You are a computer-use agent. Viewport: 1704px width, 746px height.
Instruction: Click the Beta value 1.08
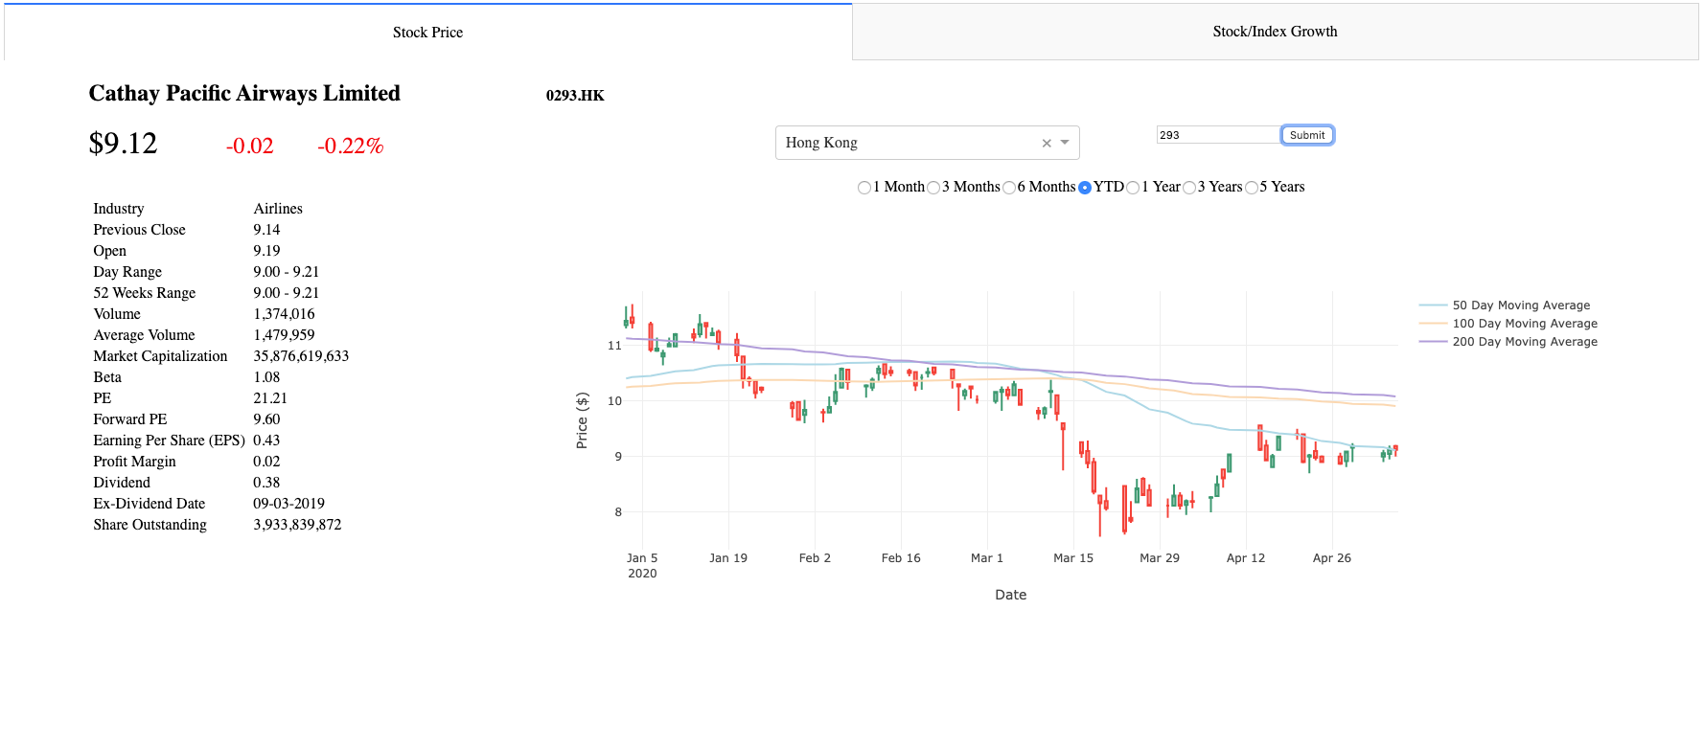[266, 377]
